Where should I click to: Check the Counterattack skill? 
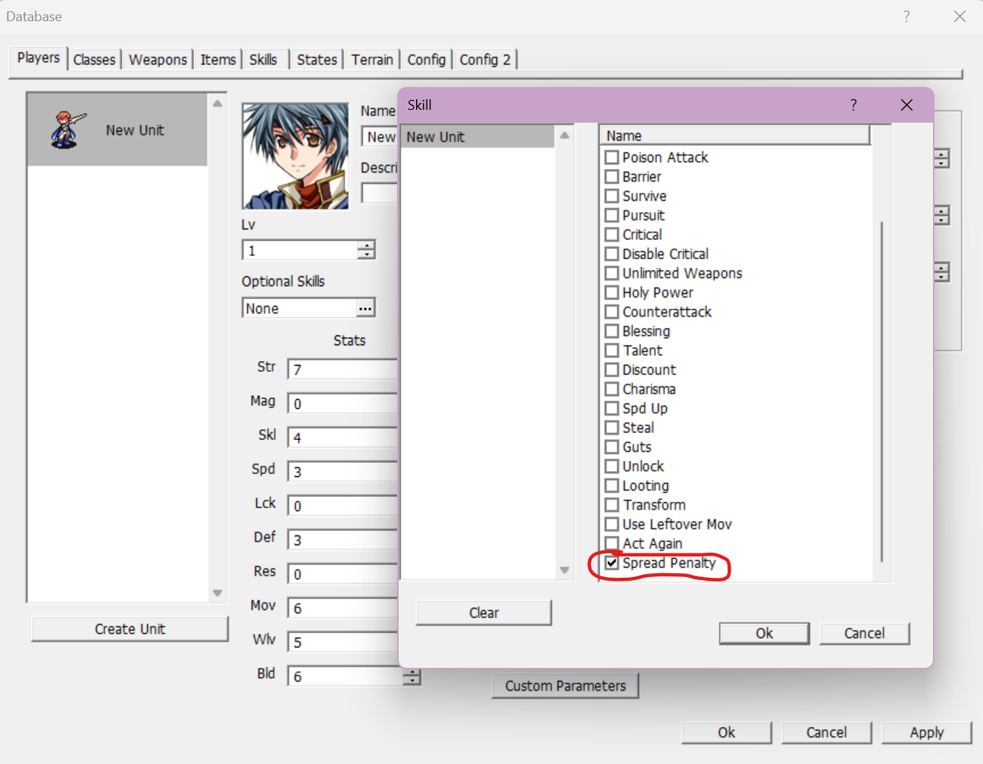click(x=612, y=312)
